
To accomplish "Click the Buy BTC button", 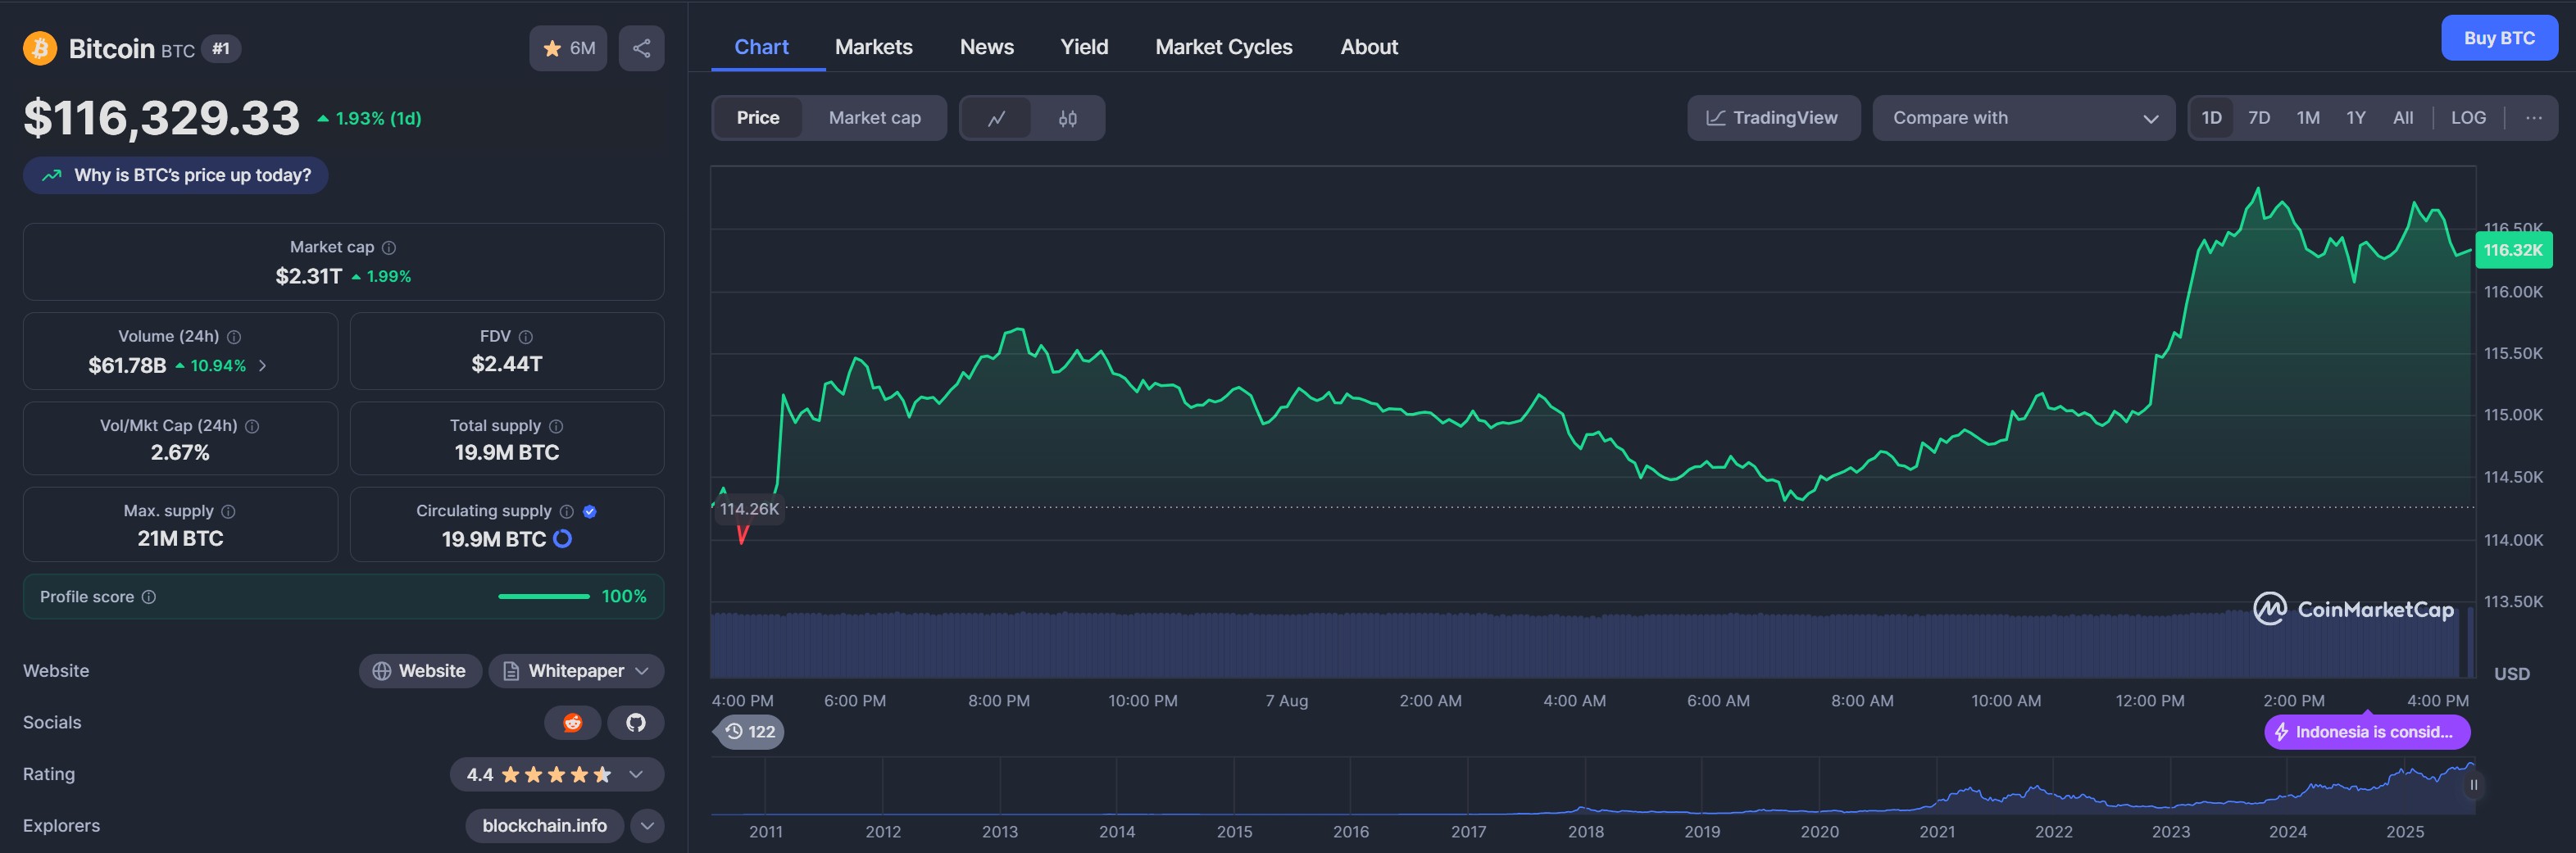I will (x=2499, y=37).
